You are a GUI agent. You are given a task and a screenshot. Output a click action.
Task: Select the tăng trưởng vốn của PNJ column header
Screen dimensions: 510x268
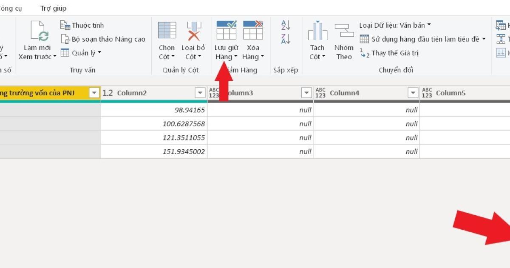[x=50, y=93]
